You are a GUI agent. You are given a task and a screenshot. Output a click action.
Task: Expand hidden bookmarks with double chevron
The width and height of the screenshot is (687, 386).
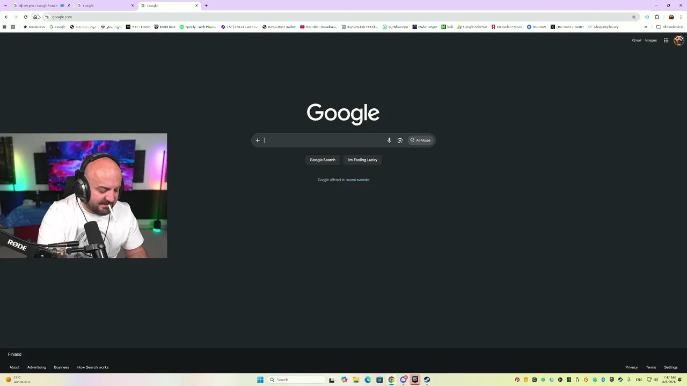[x=646, y=27]
